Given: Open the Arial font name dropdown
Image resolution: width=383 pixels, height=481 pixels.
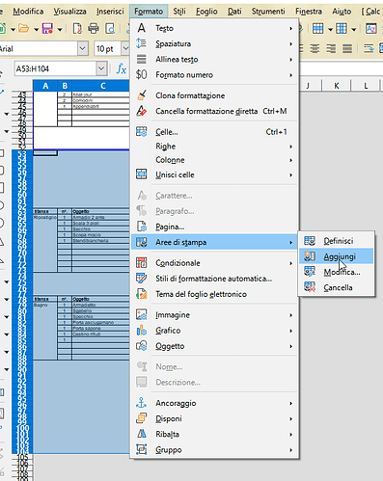Looking at the screenshot, I should [83, 49].
